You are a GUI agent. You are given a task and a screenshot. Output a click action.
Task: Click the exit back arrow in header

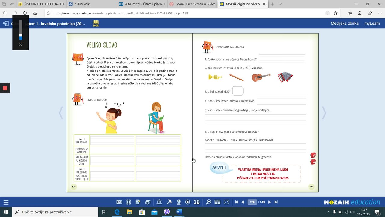[x=5, y=24]
